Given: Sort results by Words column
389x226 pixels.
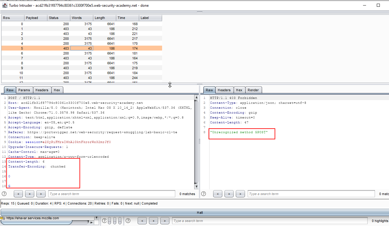Looking at the screenshot, I should 82,18.
